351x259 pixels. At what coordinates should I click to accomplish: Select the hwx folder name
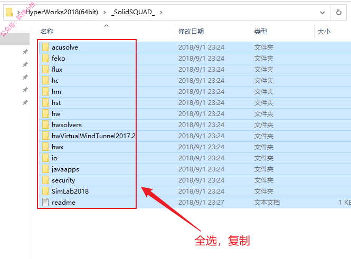point(58,147)
